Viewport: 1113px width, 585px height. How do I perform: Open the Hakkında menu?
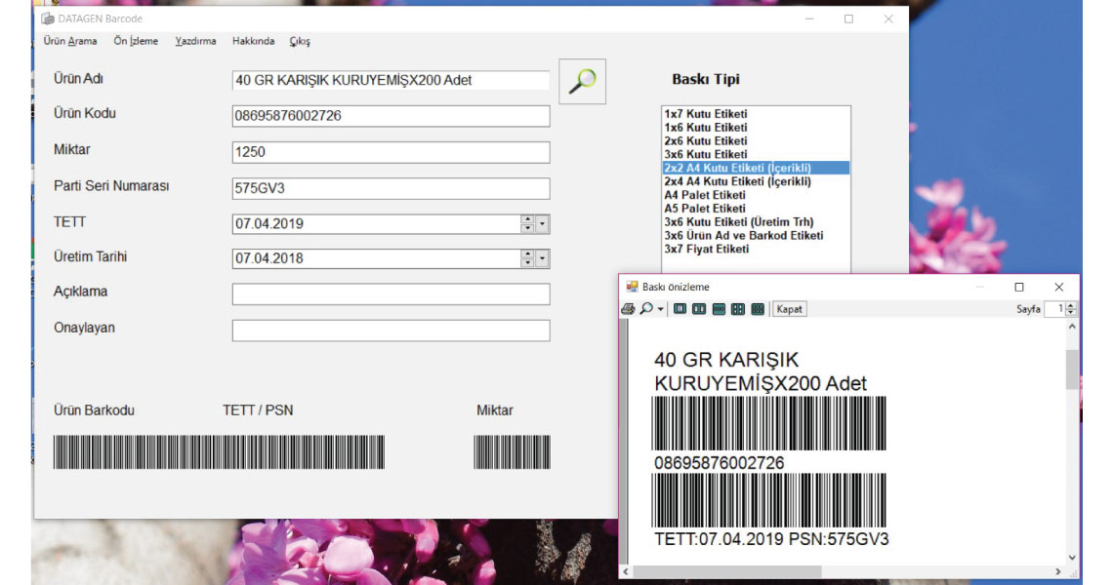(x=254, y=41)
